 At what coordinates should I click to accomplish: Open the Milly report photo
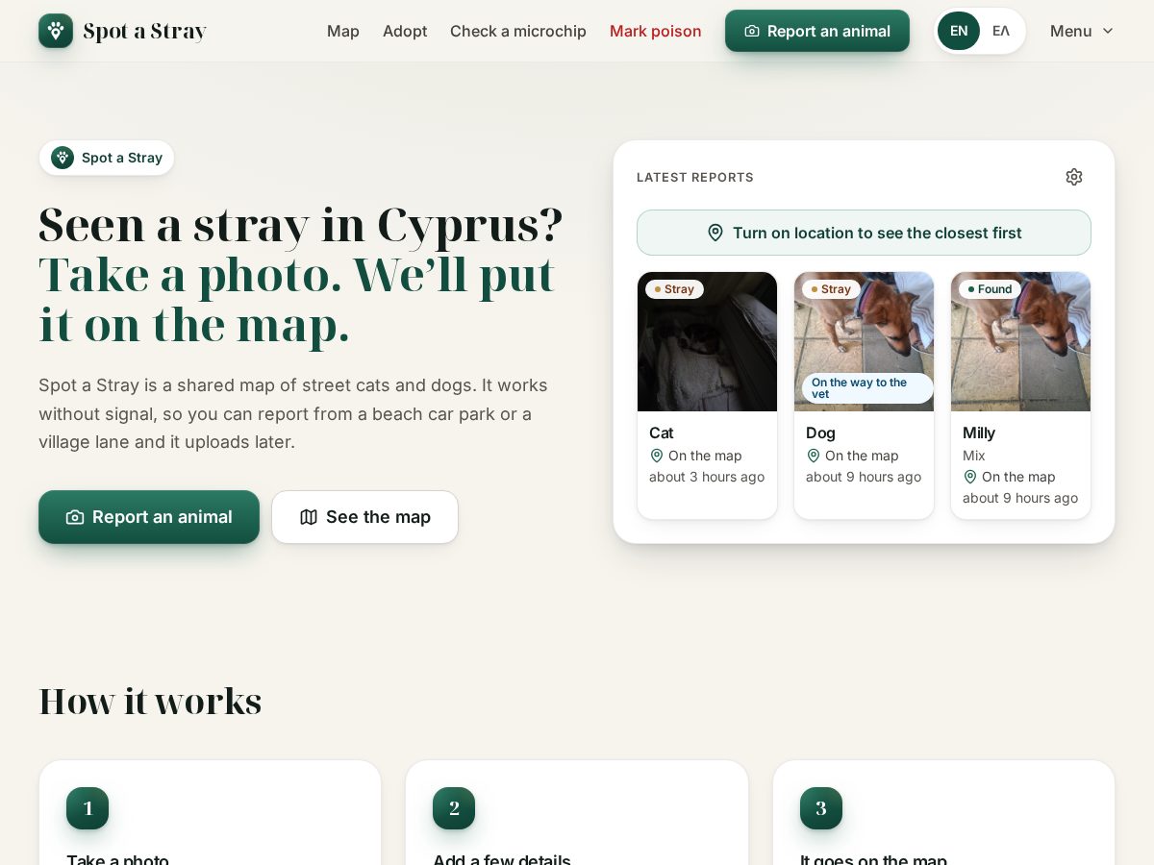click(x=1020, y=341)
